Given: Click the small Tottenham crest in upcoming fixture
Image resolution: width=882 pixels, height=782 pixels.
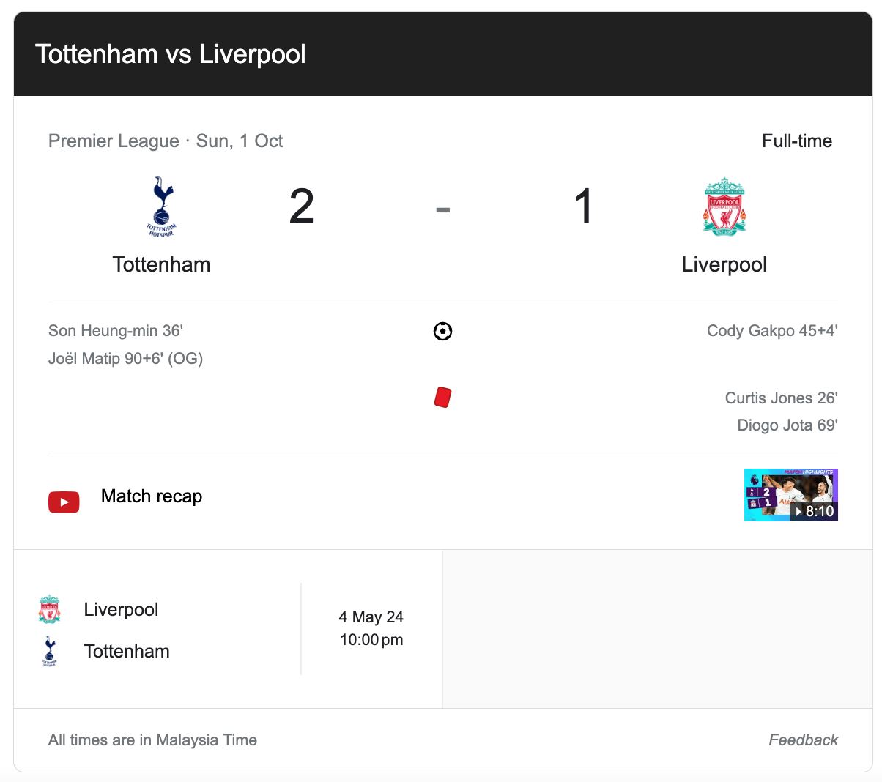Looking at the screenshot, I should 49,651.
